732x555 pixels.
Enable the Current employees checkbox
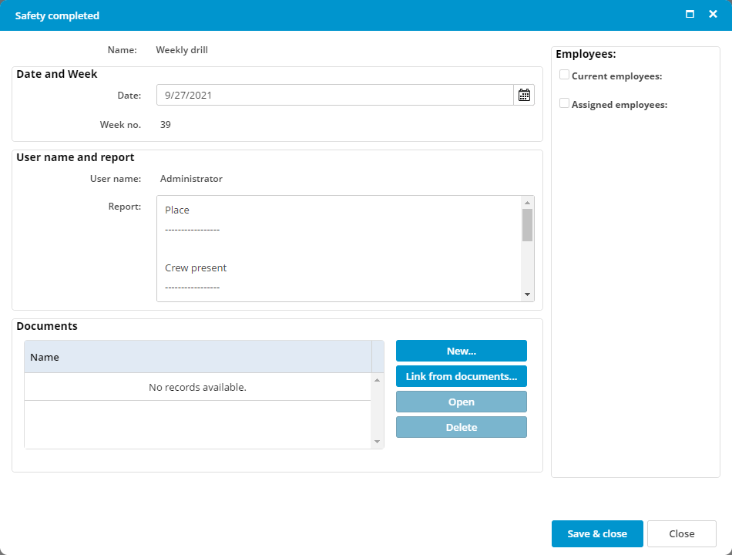coord(565,76)
